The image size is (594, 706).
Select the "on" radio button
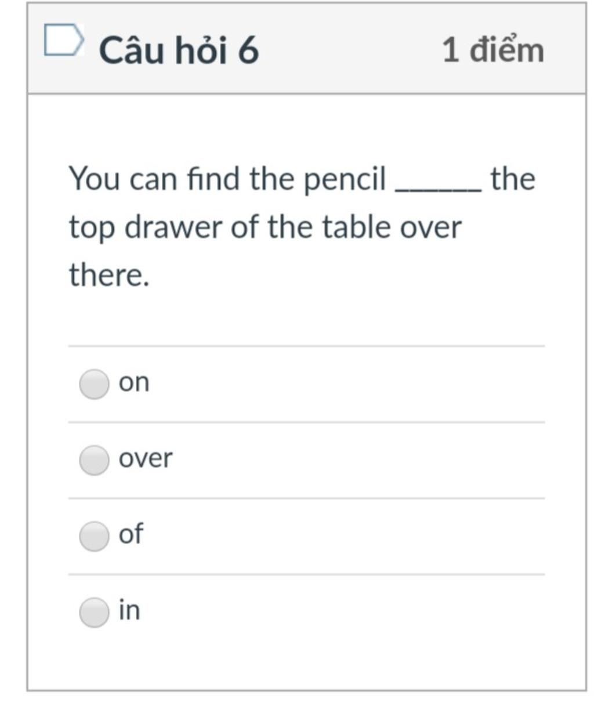pyautogui.click(x=94, y=384)
